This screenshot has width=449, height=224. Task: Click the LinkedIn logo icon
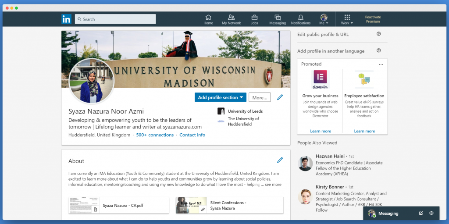click(x=66, y=19)
